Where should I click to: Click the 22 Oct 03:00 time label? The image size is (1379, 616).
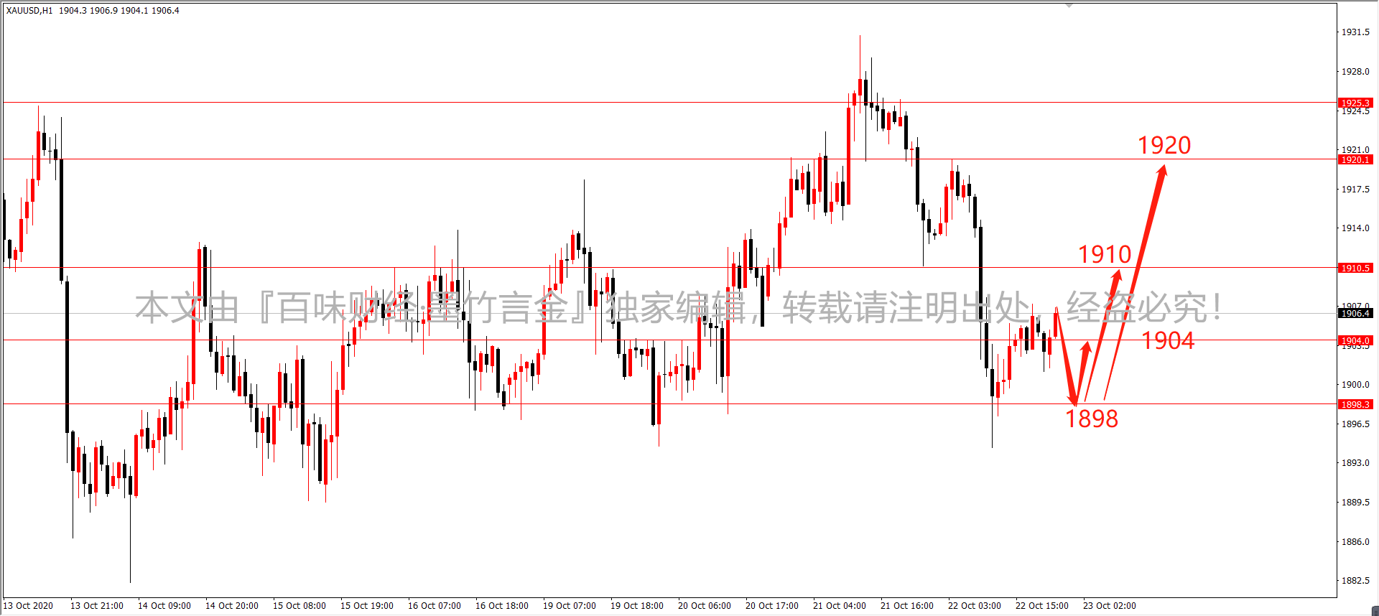tap(975, 606)
